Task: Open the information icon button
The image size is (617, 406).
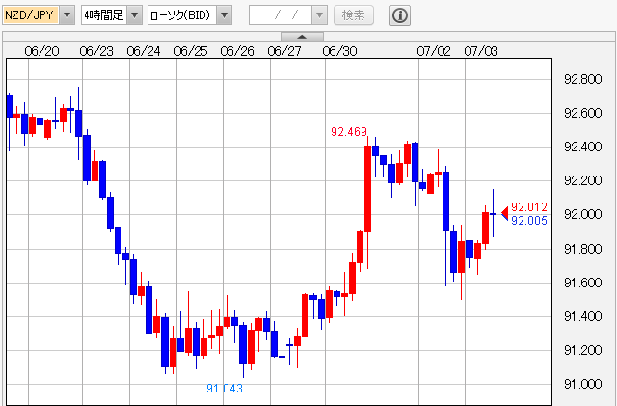Action: pos(400,15)
